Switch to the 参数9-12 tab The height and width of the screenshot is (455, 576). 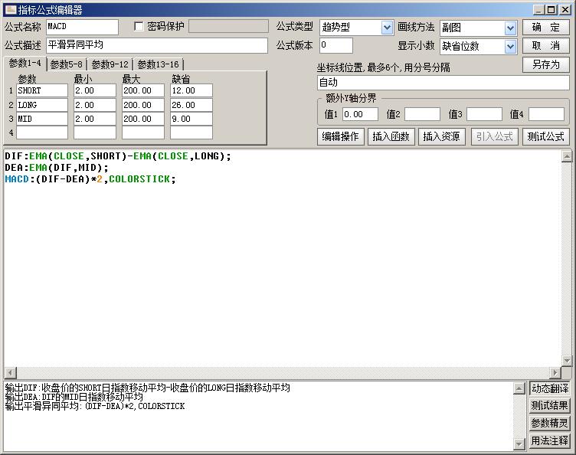pos(110,64)
